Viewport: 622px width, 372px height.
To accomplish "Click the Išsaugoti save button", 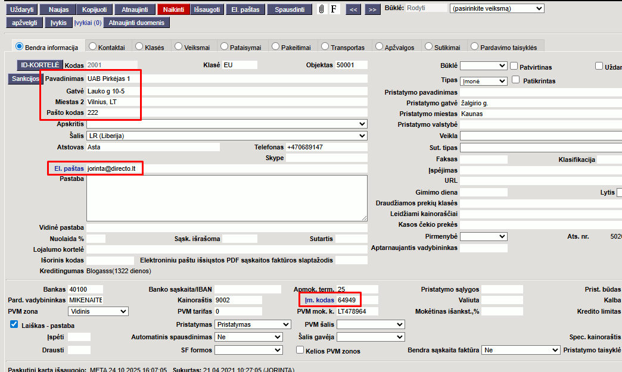I will 209,10.
